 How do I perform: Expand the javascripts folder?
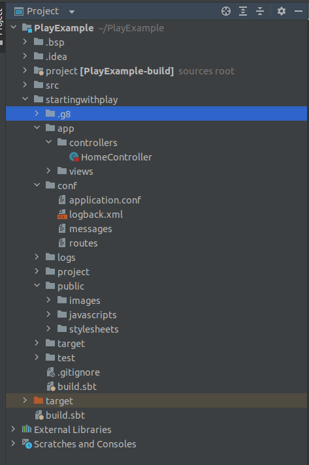point(48,314)
